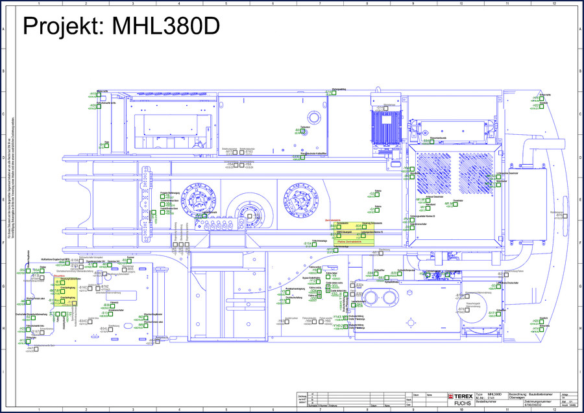Screen dimensions: 584x413
Task: Select the gray -T1 marker box
Action: pyautogui.click(x=75, y=303)
